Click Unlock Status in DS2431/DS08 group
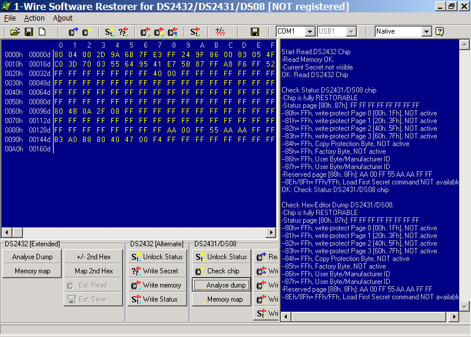Image resolution: width=471 pixels, height=337 pixels. (x=221, y=257)
